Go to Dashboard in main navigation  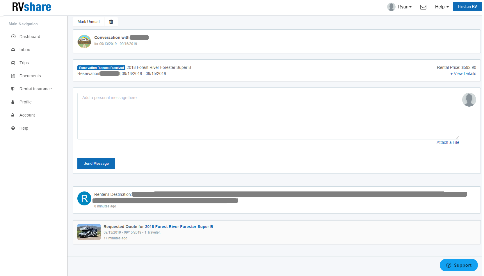click(x=30, y=37)
